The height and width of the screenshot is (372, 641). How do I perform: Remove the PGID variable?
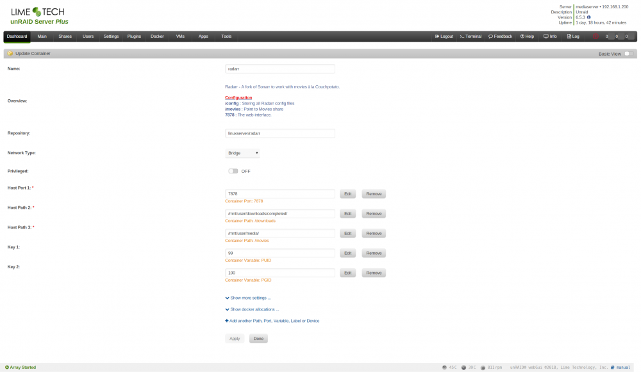point(374,273)
